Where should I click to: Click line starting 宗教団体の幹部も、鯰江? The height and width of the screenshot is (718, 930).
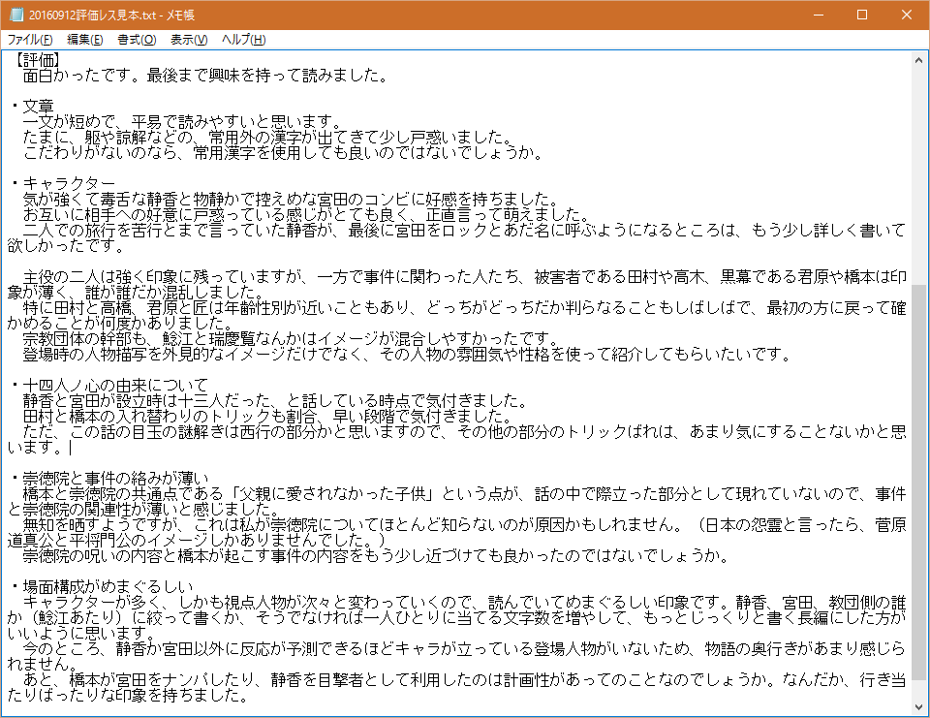click(x=292, y=339)
